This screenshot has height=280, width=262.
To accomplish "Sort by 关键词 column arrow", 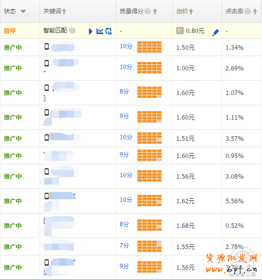I will coord(64,12).
